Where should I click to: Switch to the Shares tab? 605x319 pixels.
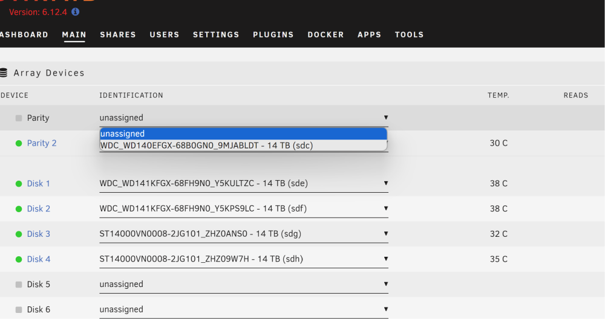[x=118, y=34]
